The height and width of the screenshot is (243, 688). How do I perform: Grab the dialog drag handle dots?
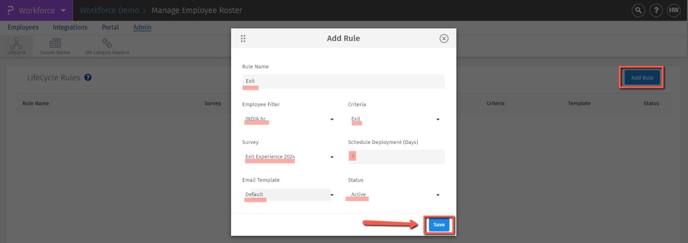[243, 39]
